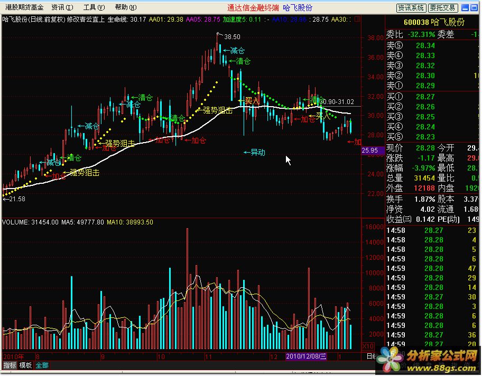Click the AA01: 29.38 indicator label
The width and height of the screenshot is (482, 376).
pyautogui.click(x=166, y=20)
